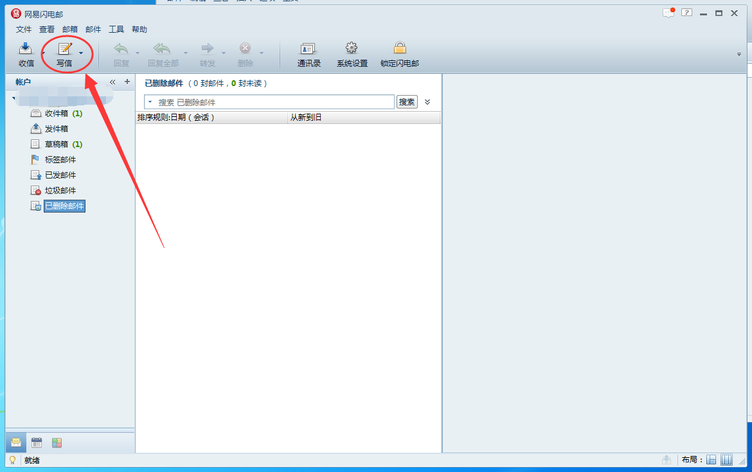Click the 锁定闪电邮 lock icon
This screenshot has height=472, width=752.
[400, 48]
